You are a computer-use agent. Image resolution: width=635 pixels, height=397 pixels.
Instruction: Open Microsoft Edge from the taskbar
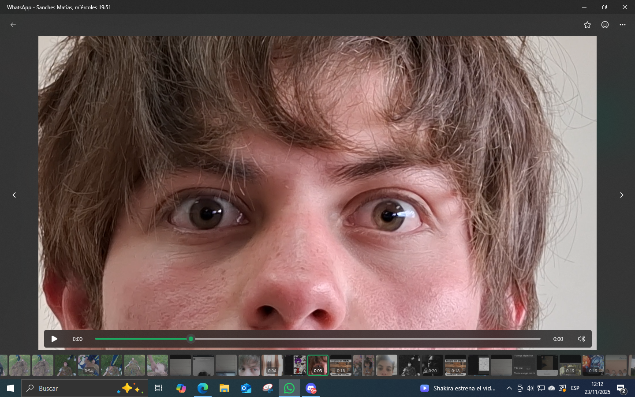tap(202, 388)
